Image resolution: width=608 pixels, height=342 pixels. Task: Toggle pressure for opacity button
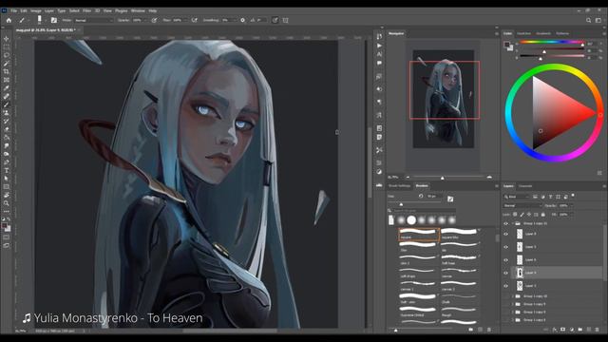pos(154,20)
